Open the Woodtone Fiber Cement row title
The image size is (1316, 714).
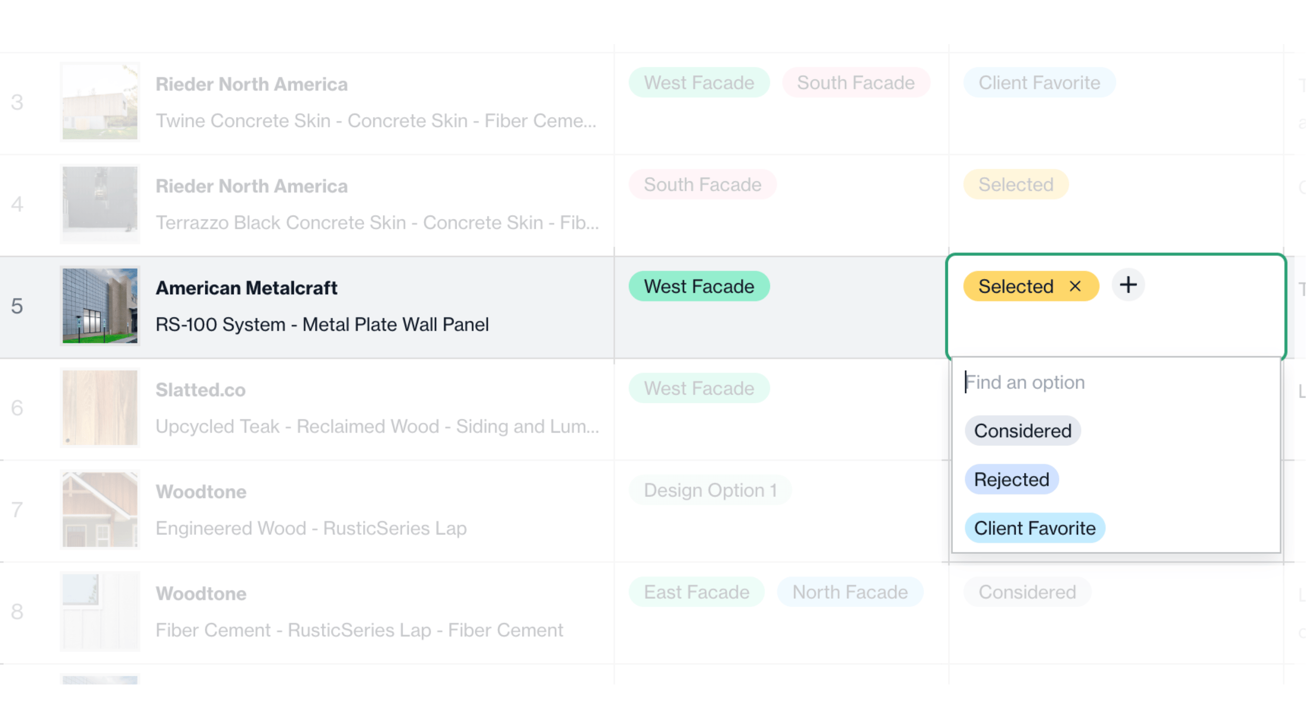201,594
